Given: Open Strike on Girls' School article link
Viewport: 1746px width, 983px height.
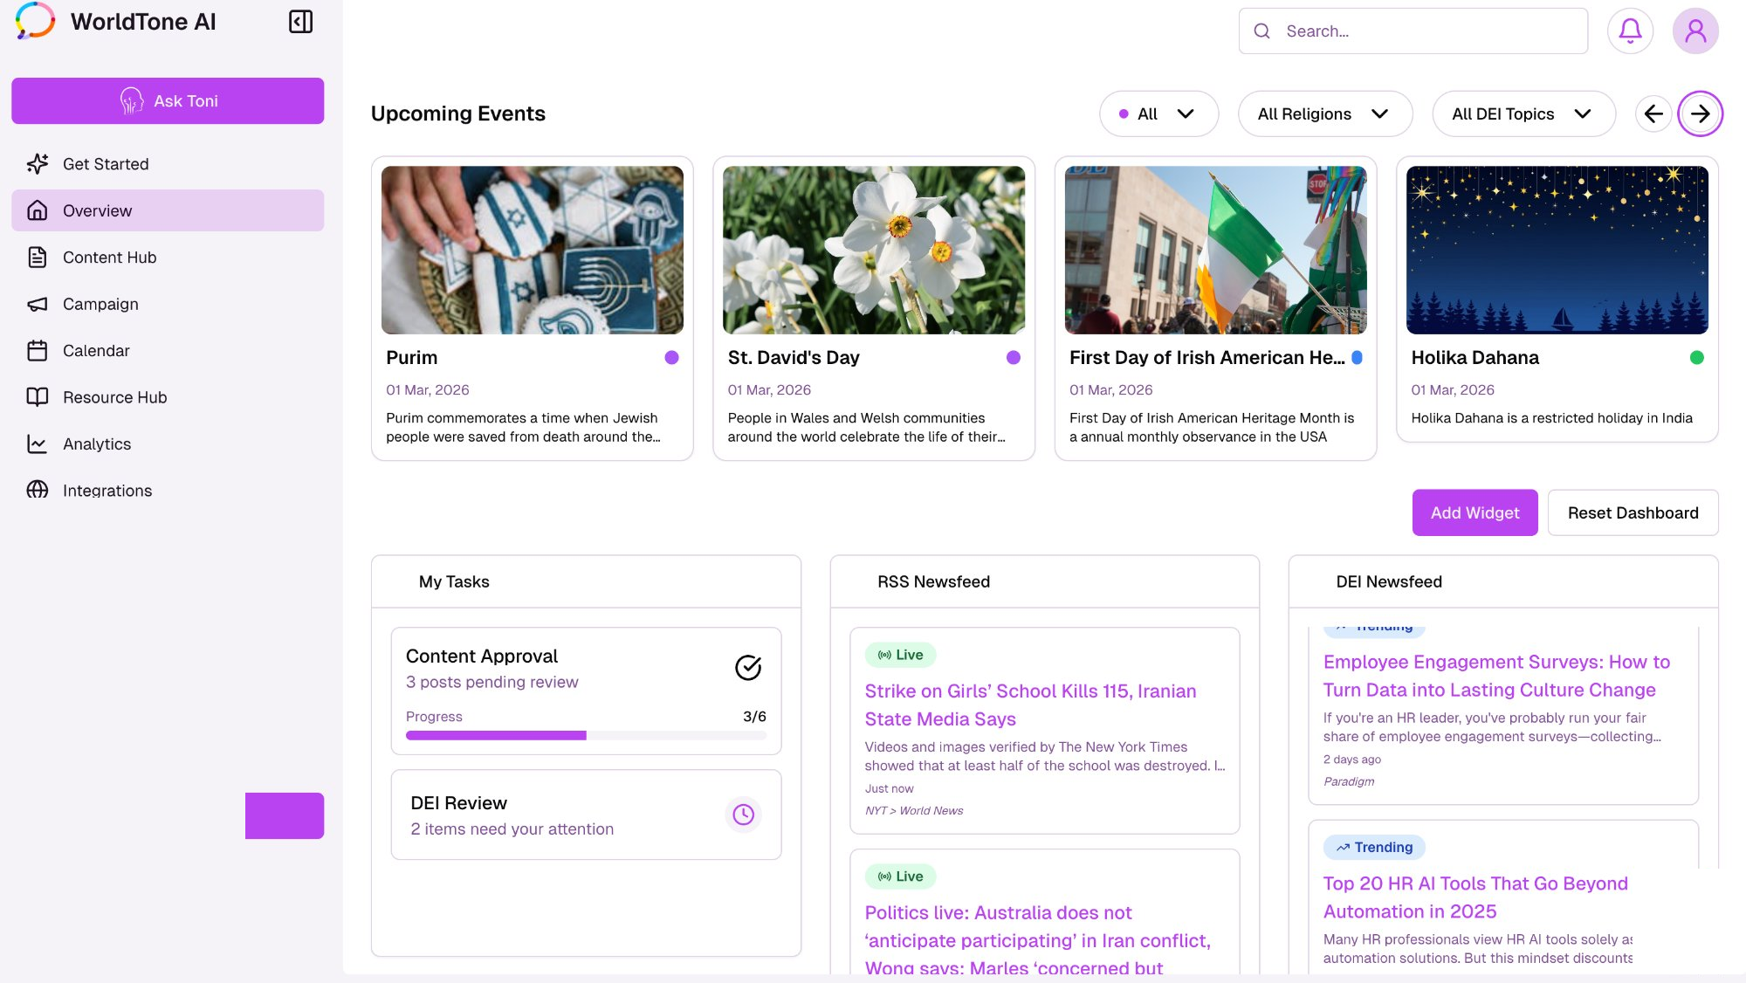Looking at the screenshot, I should coord(1030,705).
